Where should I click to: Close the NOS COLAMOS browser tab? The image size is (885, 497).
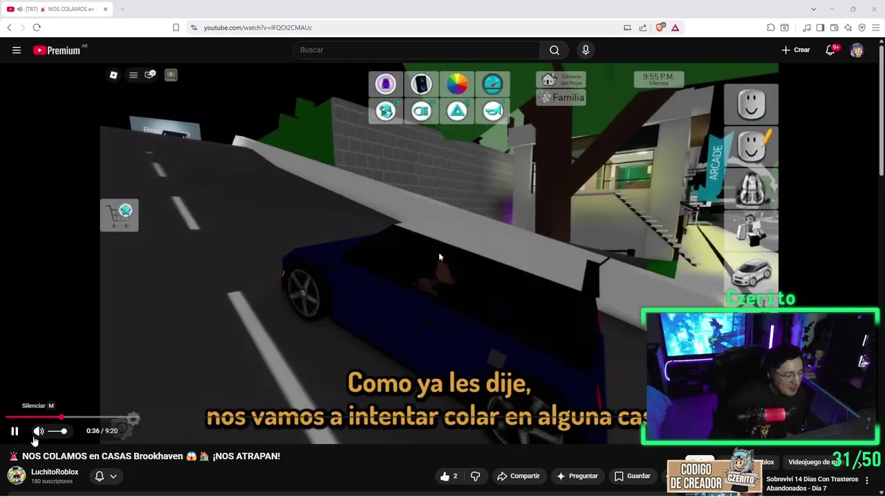coord(106,9)
